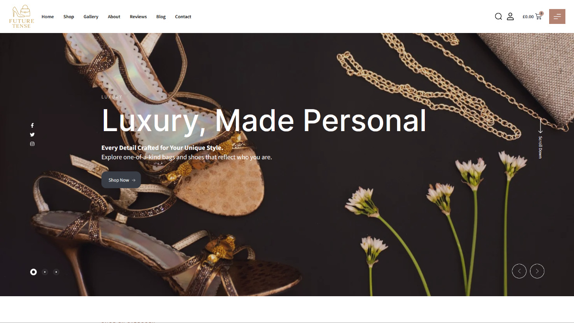574x323 pixels.
Task: Select the first slider dot
Action: pyautogui.click(x=33, y=272)
